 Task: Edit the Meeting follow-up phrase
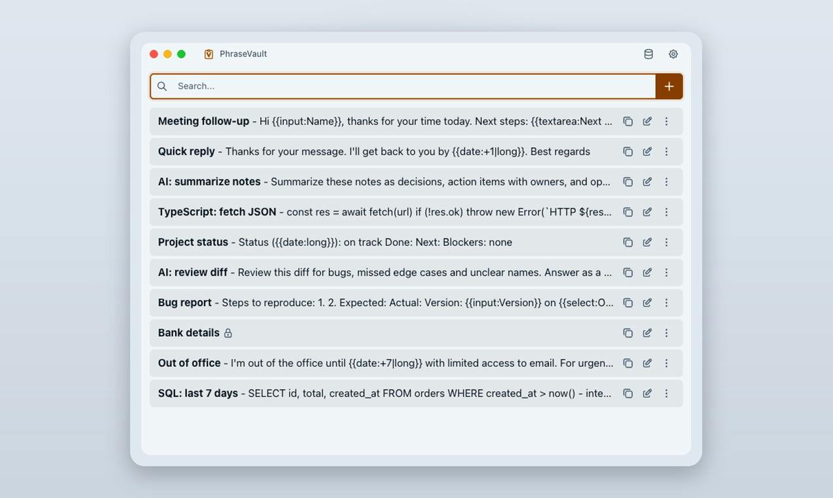647,121
